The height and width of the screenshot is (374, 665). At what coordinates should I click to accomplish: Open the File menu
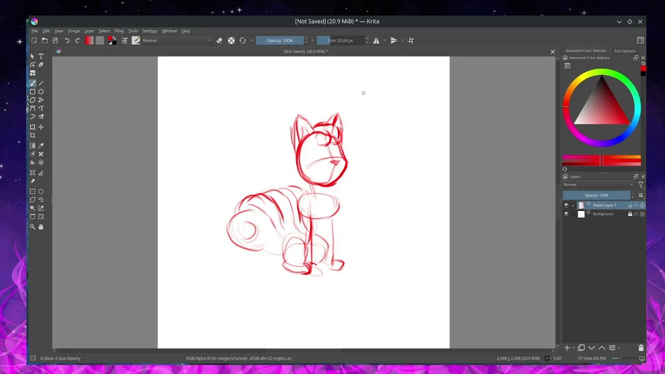[x=34, y=31]
